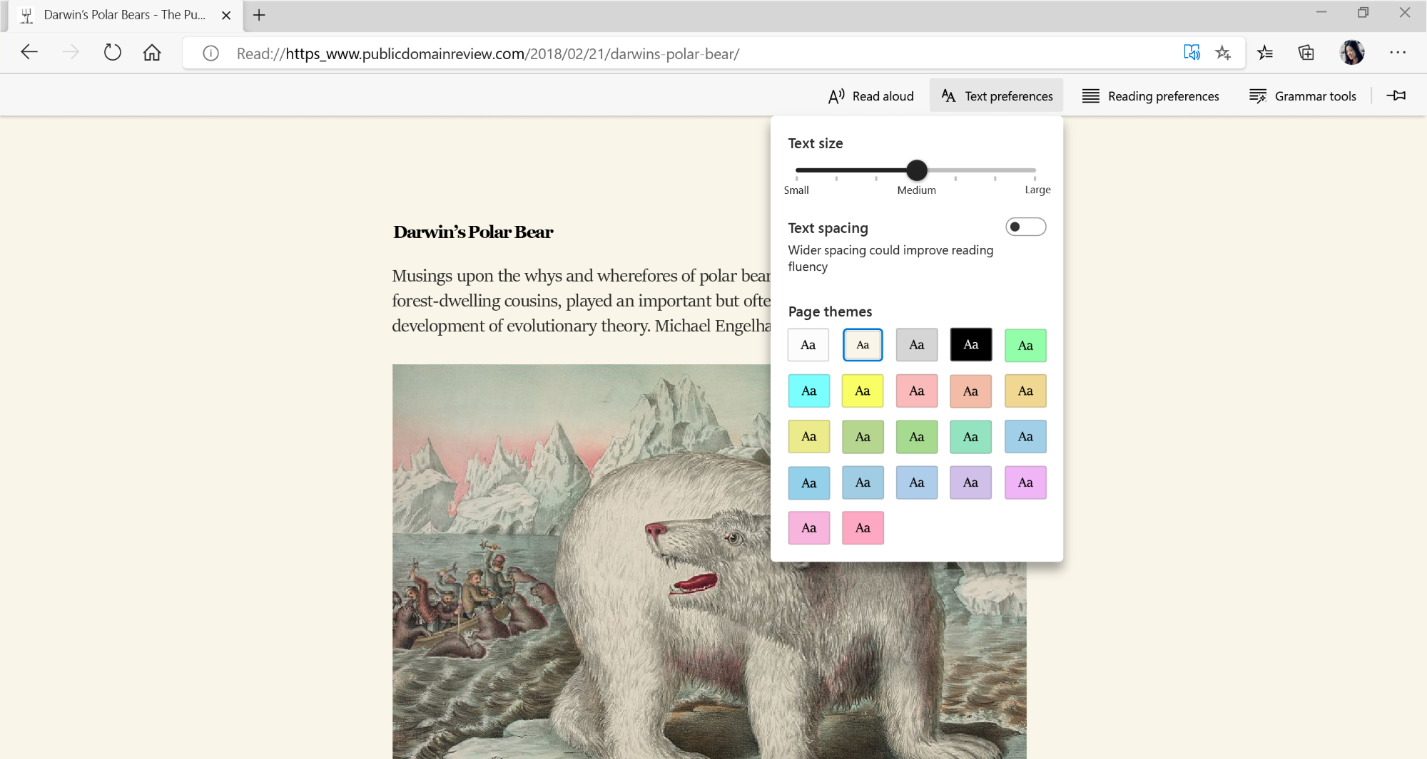Open Settings and more menu

(1398, 53)
